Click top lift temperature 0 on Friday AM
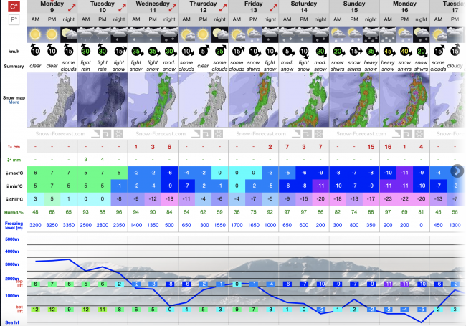The image size is (466, 326). pyautogui.click(x=237, y=284)
